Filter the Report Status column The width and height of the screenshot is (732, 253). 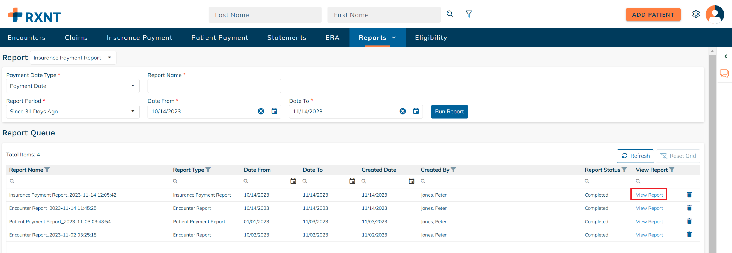pos(624,170)
